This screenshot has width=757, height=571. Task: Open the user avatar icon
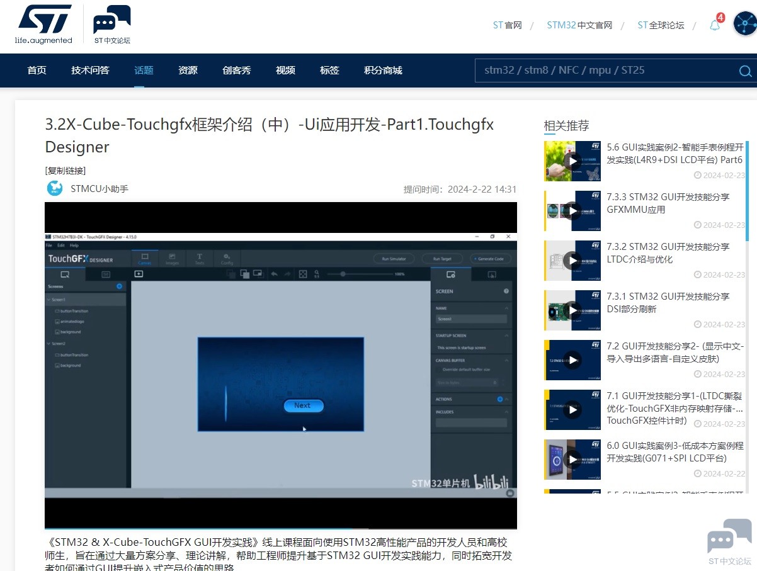[x=745, y=25]
